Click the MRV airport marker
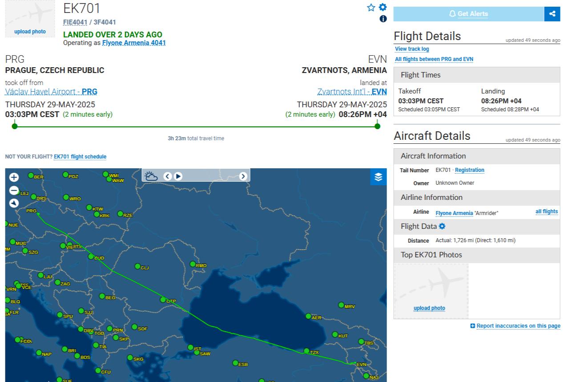Image resolution: width=564 pixels, height=382 pixels. click(x=341, y=305)
